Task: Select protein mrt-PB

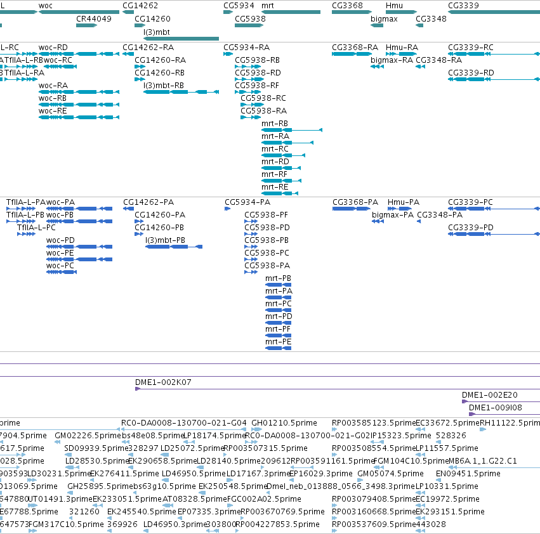Action: pyautogui.click(x=279, y=278)
